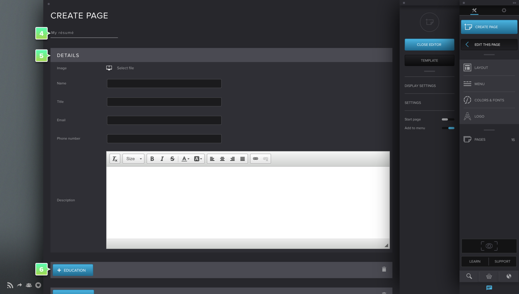This screenshot has width=519, height=294.
Task: Open the Logo settings
Action: tap(489, 116)
